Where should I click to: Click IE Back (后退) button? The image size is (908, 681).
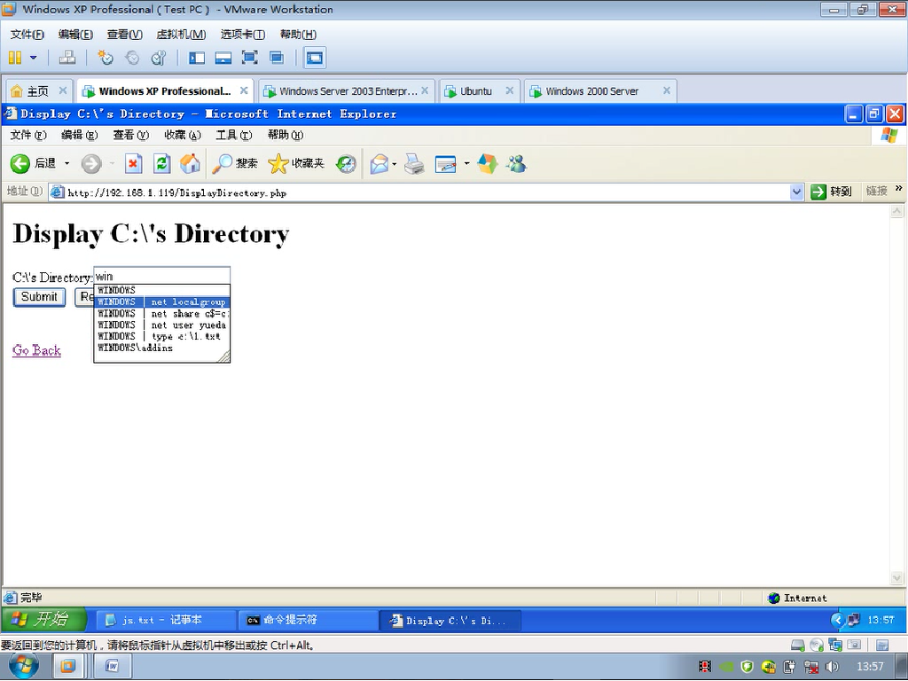(33, 164)
